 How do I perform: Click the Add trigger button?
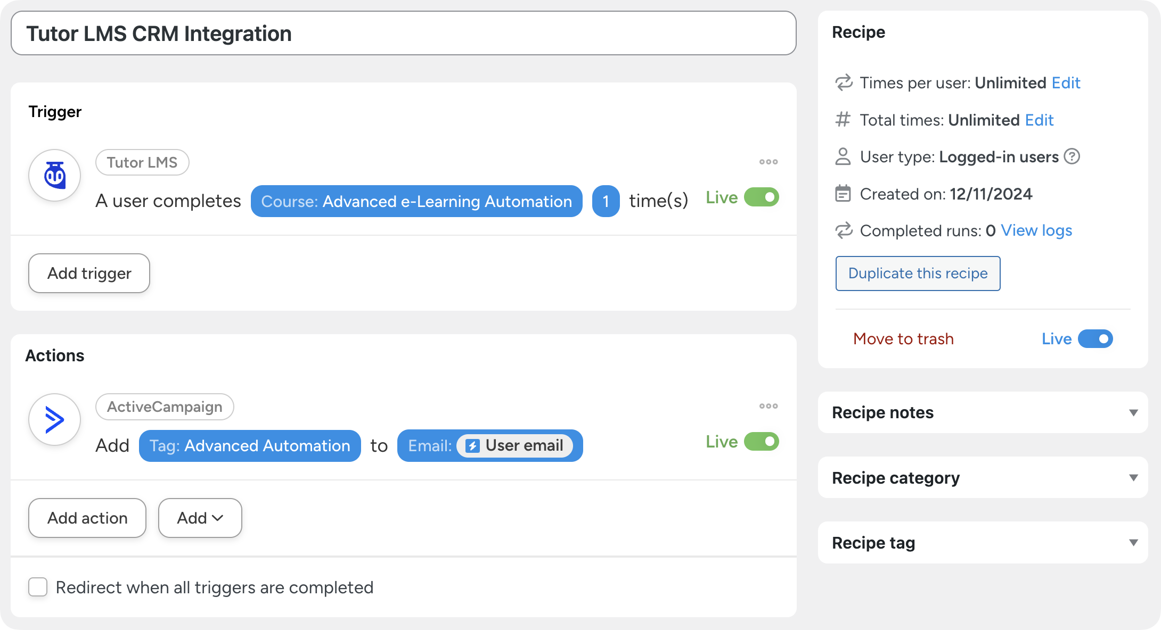[x=89, y=273]
